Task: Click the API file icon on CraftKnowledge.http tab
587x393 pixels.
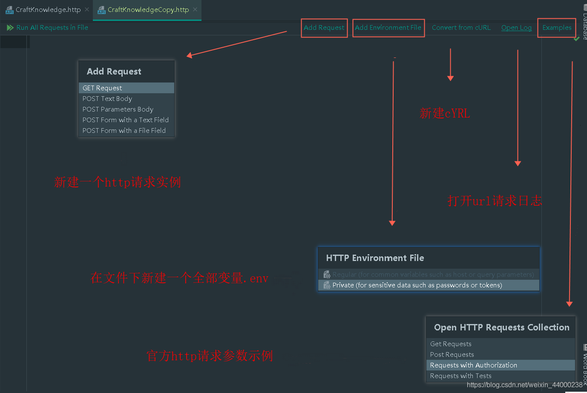Action: point(9,9)
